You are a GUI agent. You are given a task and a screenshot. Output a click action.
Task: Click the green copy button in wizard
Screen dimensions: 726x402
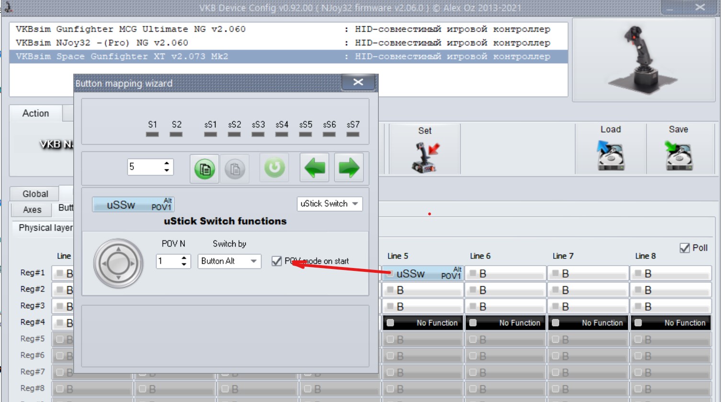[x=204, y=168]
